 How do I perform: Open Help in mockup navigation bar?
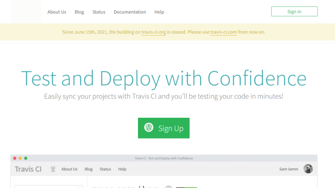[x=122, y=169]
